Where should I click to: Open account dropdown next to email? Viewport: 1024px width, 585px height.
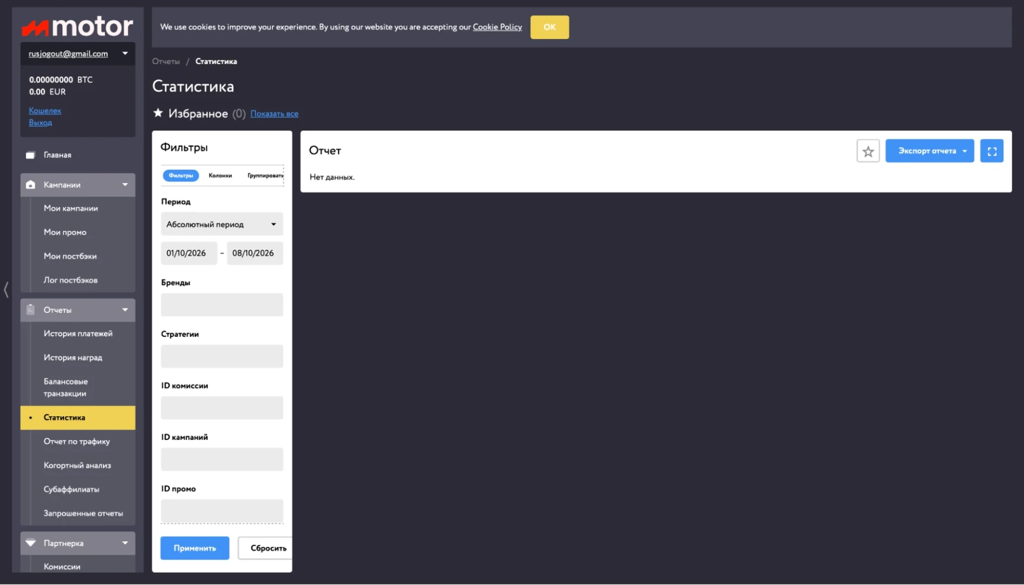coord(125,53)
